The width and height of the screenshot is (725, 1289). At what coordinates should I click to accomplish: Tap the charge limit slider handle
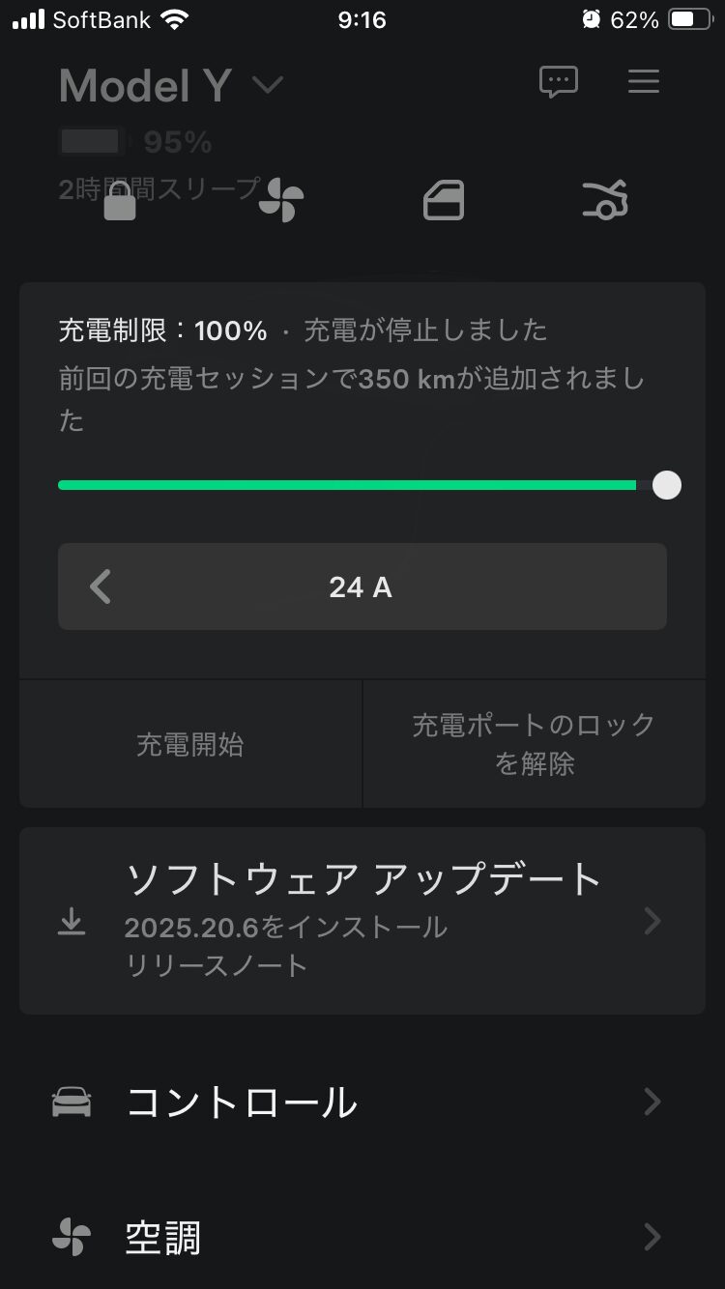667,485
